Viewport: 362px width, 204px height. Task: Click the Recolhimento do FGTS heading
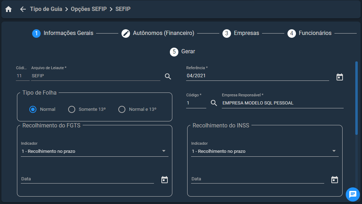point(51,125)
